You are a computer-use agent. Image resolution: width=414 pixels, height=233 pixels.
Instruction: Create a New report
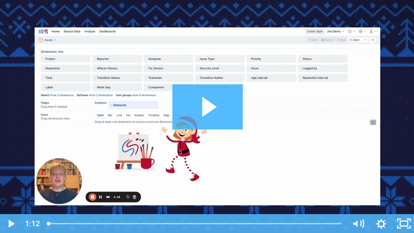341,40
